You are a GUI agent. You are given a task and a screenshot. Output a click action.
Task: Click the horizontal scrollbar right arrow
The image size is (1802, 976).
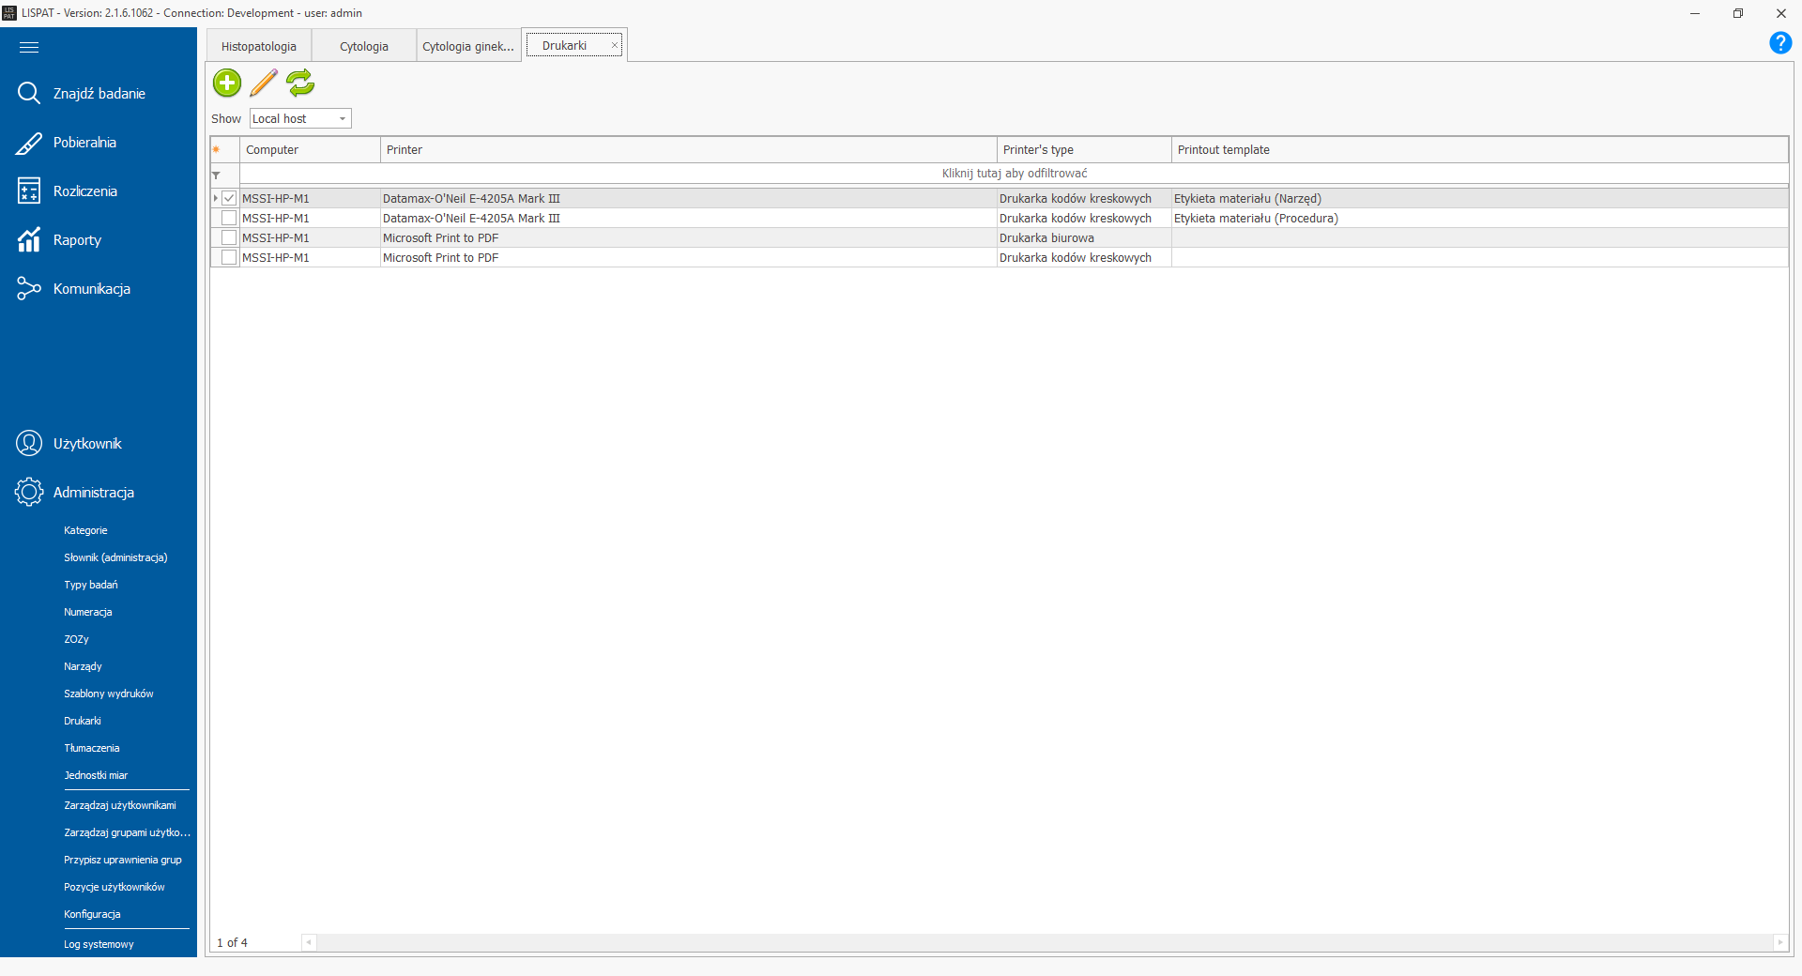(1779, 942)
